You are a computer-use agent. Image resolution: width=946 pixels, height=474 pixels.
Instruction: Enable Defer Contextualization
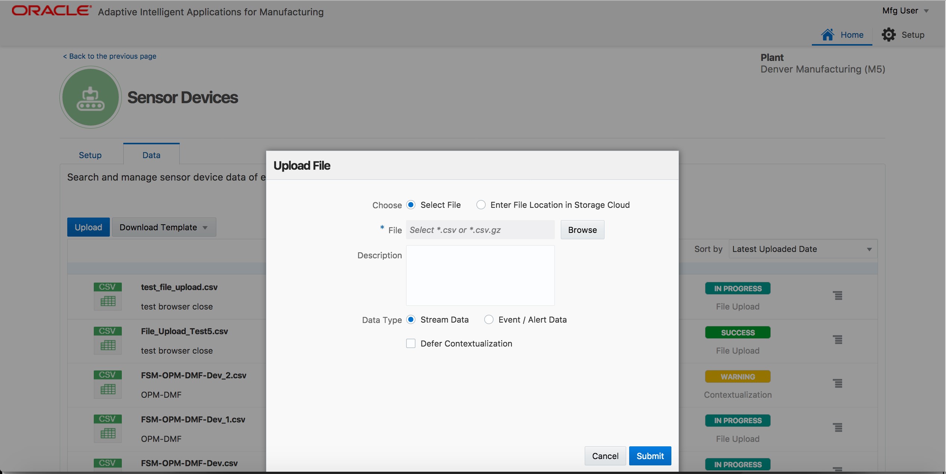point(411,343)
